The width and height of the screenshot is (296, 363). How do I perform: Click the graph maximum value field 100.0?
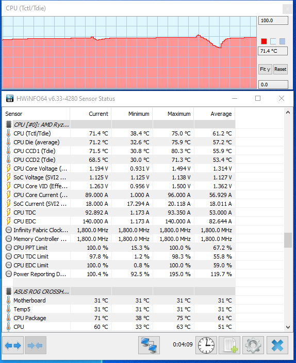click(x=273, y=21)
